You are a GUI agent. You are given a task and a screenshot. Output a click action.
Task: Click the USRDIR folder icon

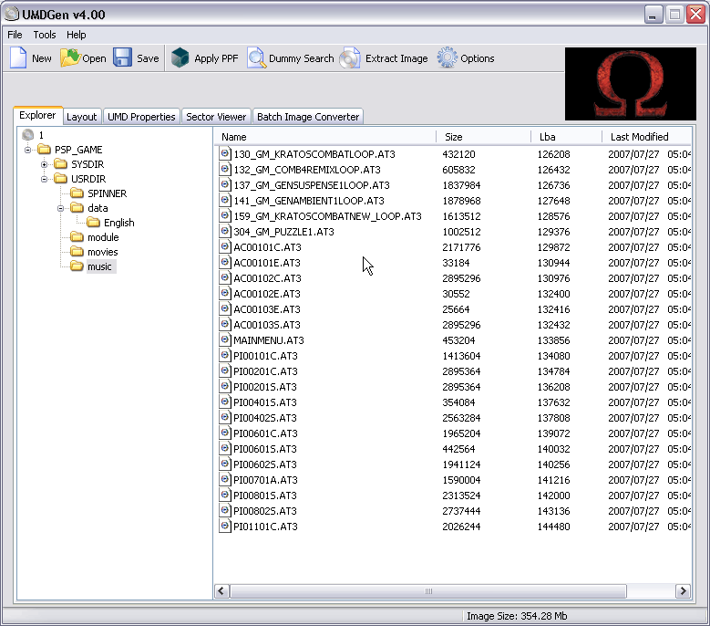(61, 178)
